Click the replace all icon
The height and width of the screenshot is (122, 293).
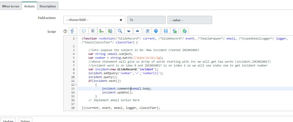110,31
